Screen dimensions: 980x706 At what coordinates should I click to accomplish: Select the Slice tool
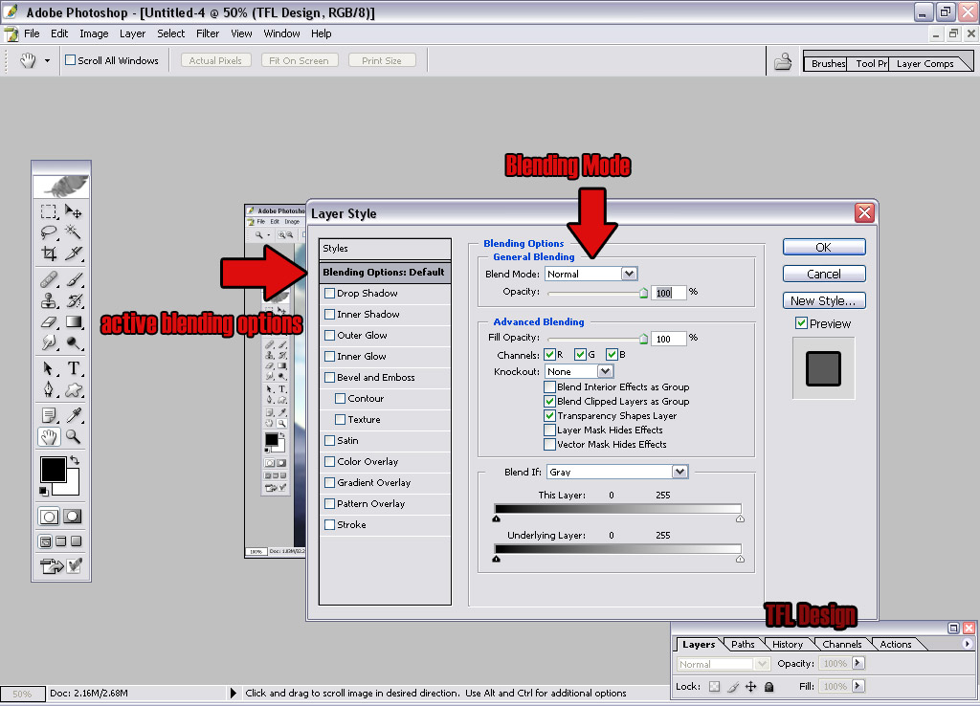[73, 254]
